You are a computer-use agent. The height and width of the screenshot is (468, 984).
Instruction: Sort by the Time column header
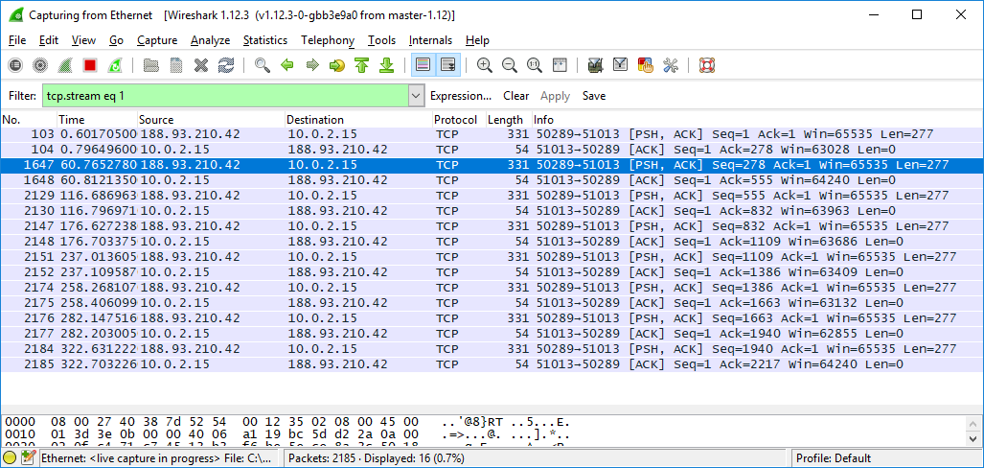point(97,119)
